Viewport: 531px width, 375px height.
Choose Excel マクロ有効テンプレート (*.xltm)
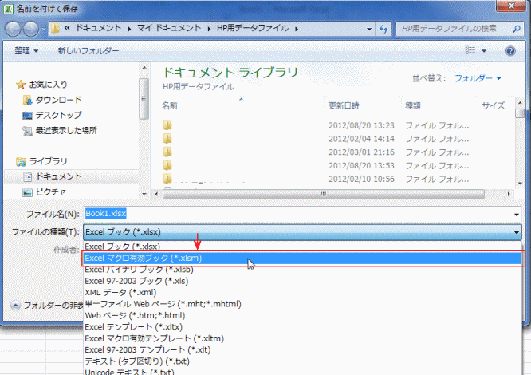tap(302, 339)
